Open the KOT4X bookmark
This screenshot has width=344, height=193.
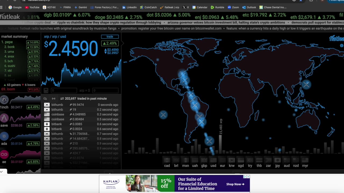49,7
